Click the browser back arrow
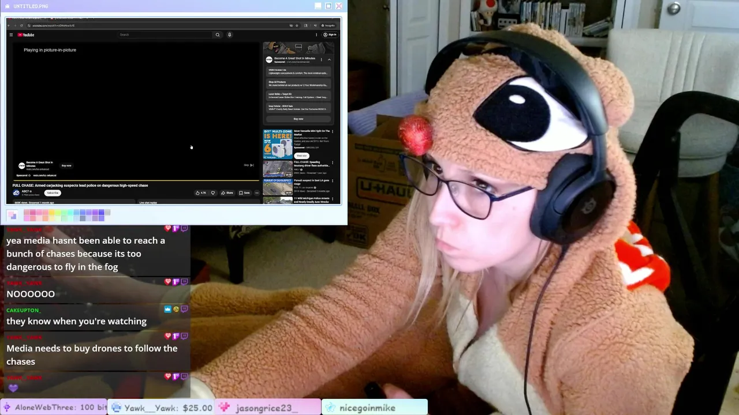The height and width of the screenshot is (415, 739). point(10,25)
